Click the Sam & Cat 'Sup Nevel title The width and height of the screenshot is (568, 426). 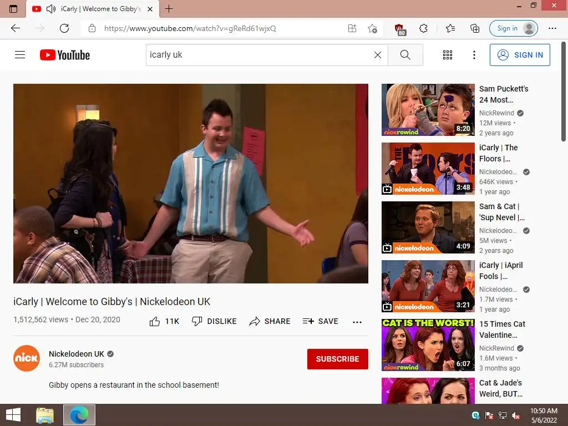point(501,212)
